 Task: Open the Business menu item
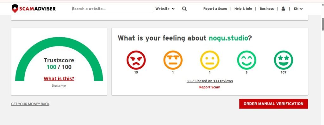click(266, 9)
